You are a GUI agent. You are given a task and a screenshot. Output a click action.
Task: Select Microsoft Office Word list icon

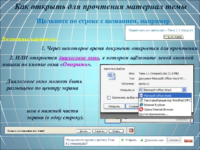pyautogui.click(x=141, y=96)
